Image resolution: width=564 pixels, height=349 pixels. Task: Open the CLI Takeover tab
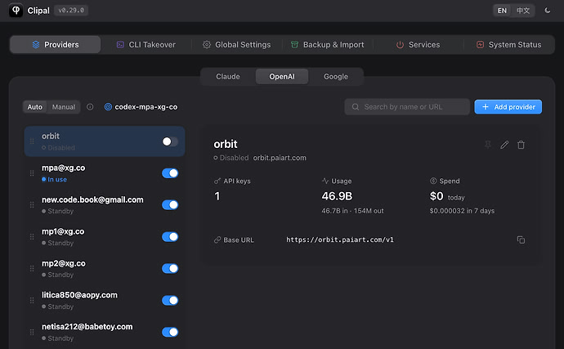point(146,45)
